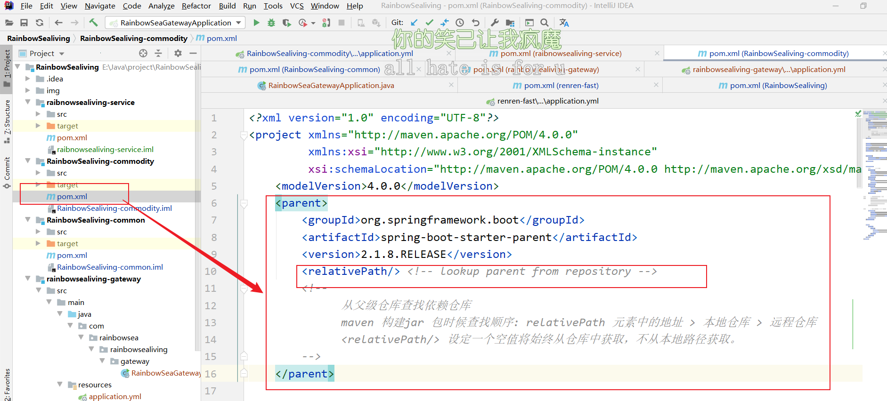Click the Git Commit checkmark icon
The height and width of the screenshot is (401, 887).
tap(429, 23)
